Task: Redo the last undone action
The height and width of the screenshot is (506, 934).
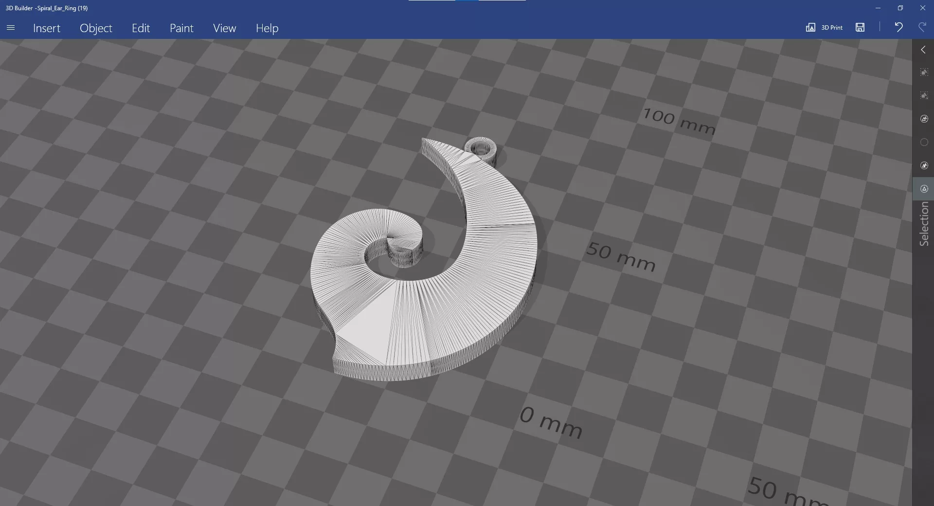Action: point(922,27)
